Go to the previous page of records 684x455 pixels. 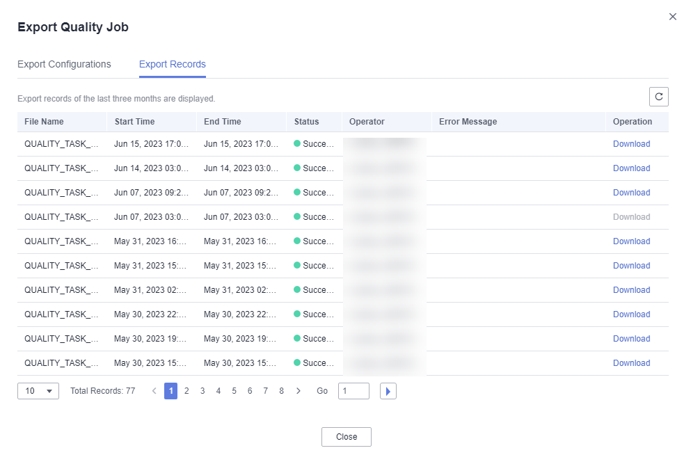154,391
